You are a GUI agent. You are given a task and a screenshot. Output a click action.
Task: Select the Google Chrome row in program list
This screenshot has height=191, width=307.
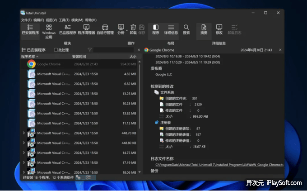[x=79, y=64]
